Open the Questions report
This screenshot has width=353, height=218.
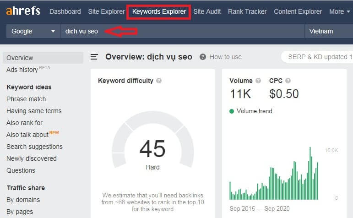coord(21,170)
